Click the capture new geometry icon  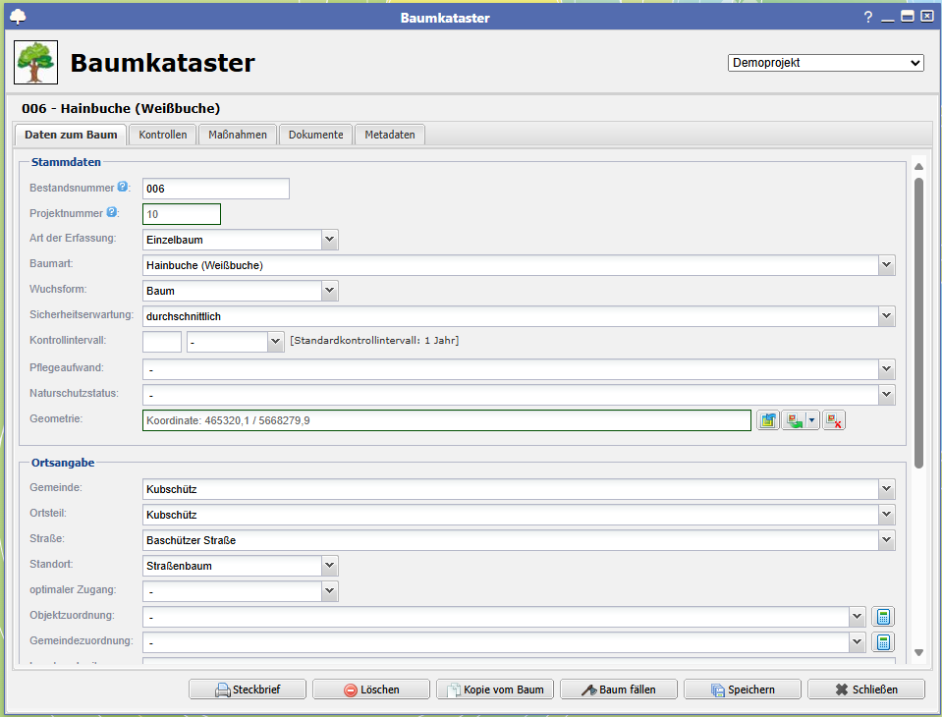[x=794, y=420]
